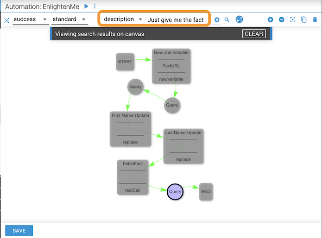Click the search text field containing 'Just give me the fact'

(x=176, y=20)
